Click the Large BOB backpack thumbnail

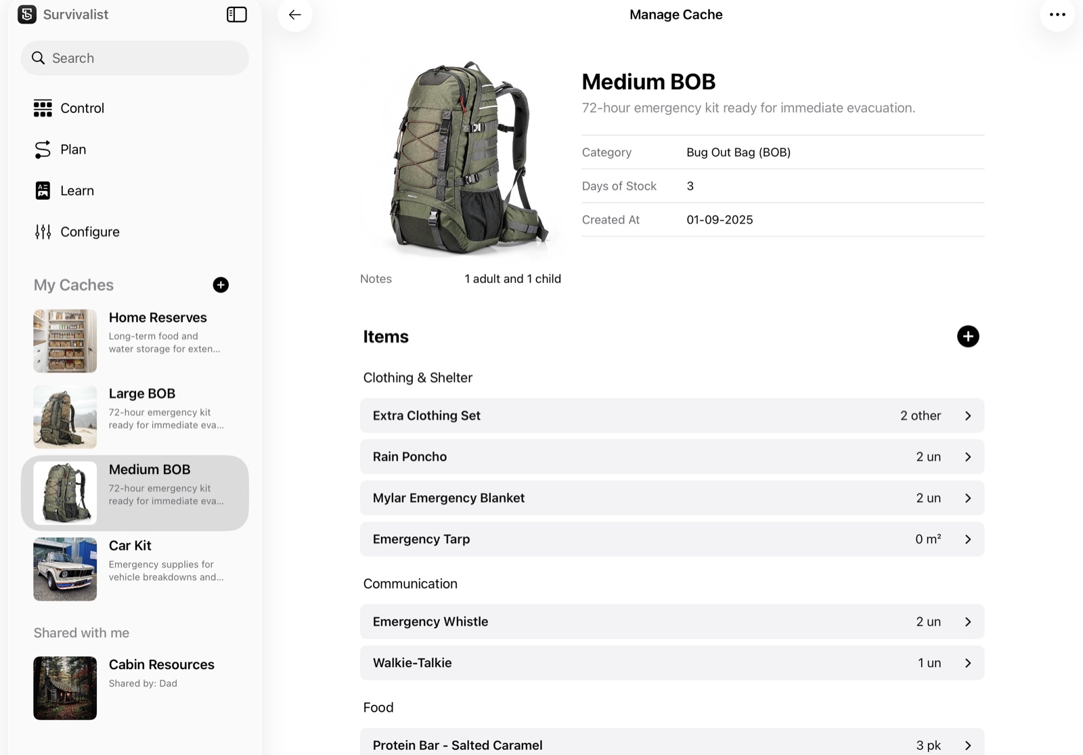click(x=65, y=417)
